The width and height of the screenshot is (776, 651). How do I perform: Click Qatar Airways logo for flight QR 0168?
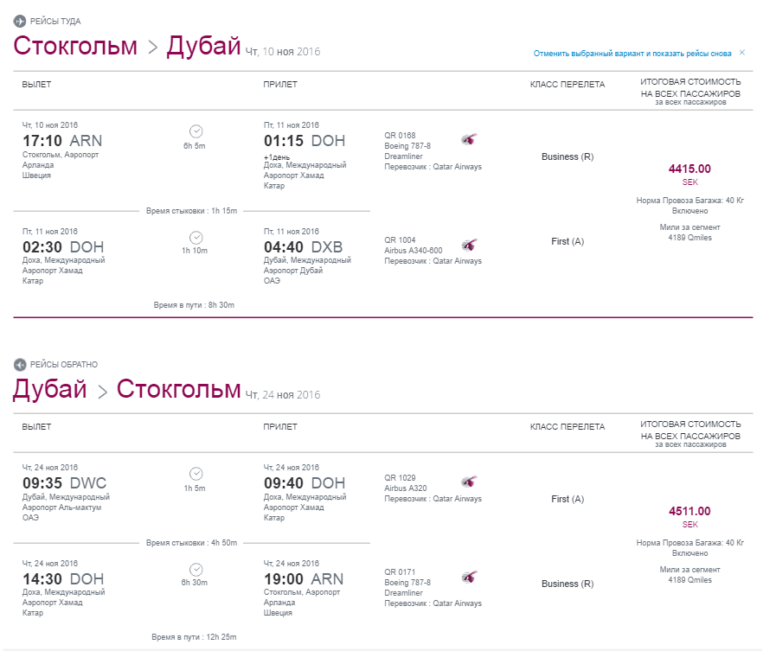(469, 139)
